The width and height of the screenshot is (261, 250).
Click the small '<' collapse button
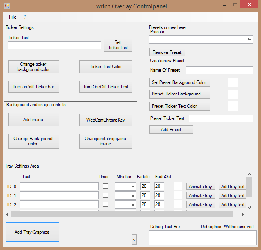pyautogui.click(x=134, y=239)
